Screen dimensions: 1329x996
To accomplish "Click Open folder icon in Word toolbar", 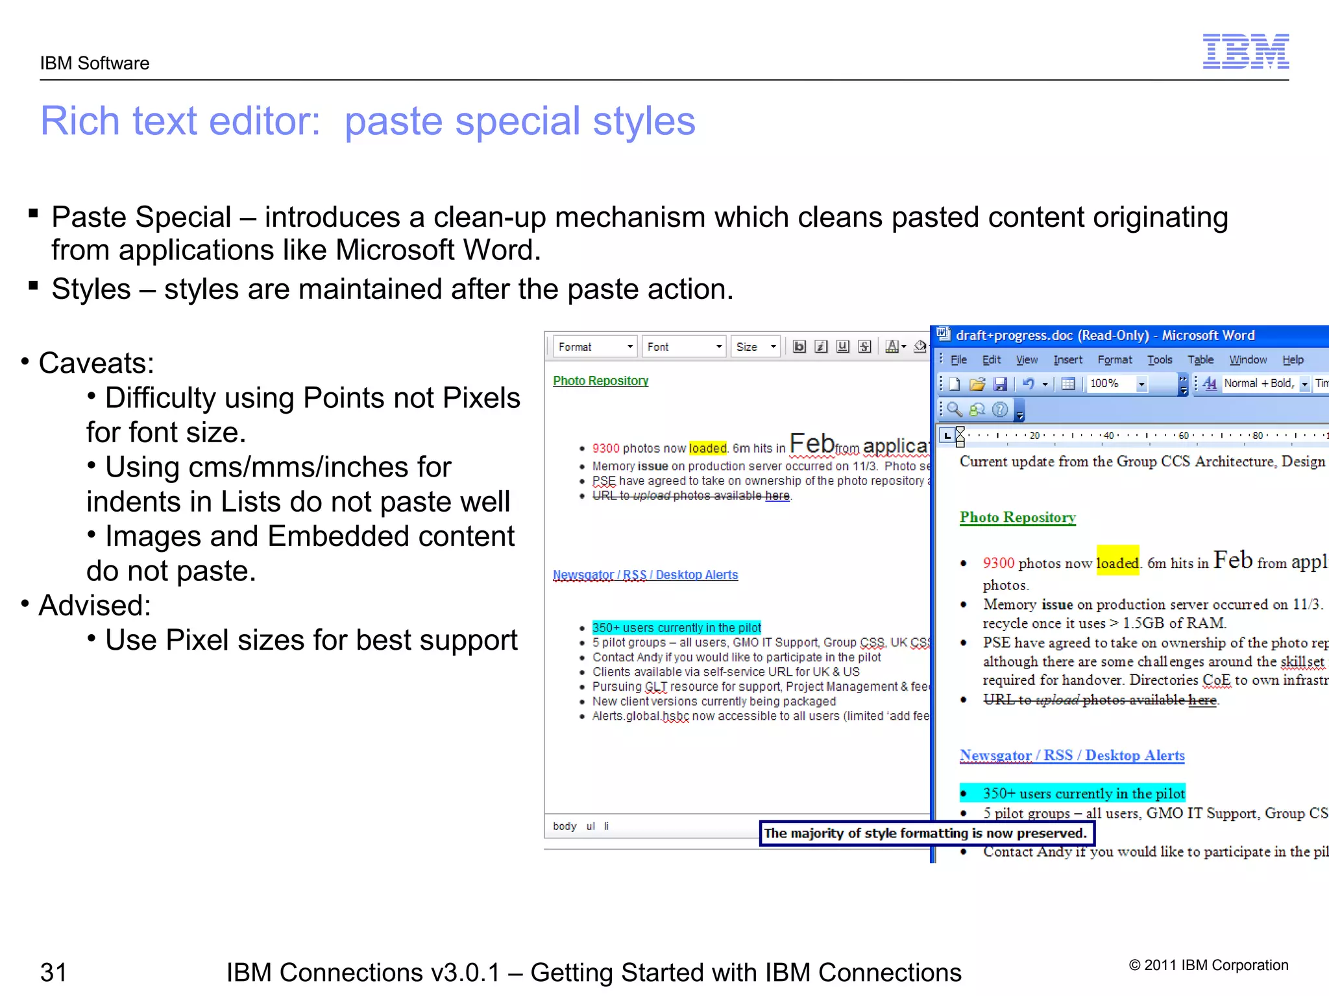I will (x=977, y=384).
